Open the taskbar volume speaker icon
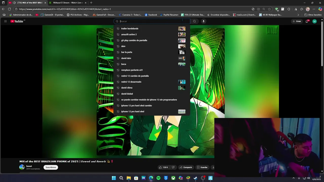 309,178
